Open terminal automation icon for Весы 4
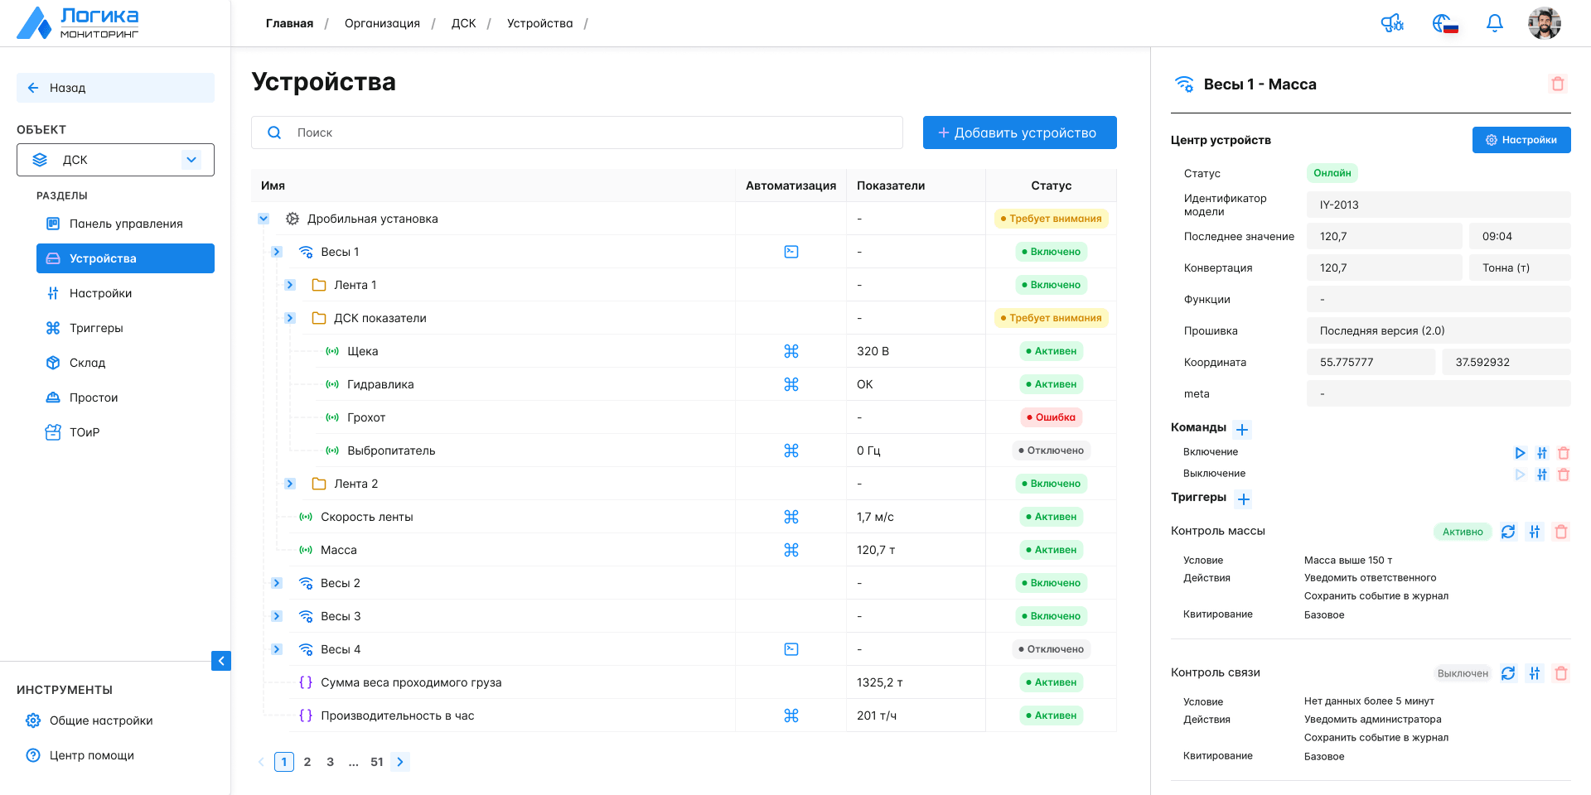This screenshot has height=795, width=1591. 791,649
